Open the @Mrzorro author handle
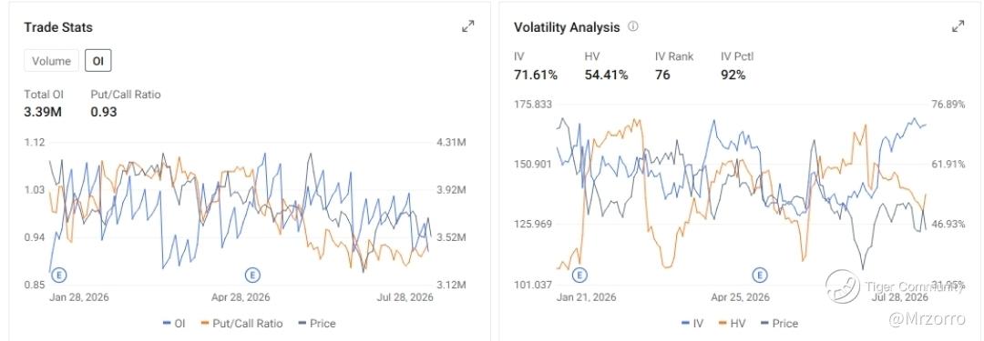The height and width of the screenshot is (341, 984). click(x=927, y=319)
